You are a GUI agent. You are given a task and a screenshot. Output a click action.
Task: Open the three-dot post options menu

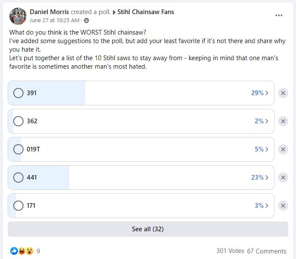point(278,15)
